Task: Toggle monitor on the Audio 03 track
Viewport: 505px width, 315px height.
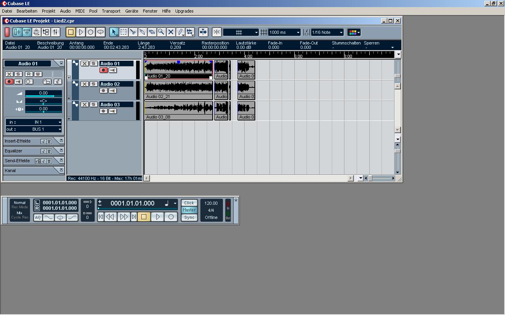Action: click(x=112, y=111)
